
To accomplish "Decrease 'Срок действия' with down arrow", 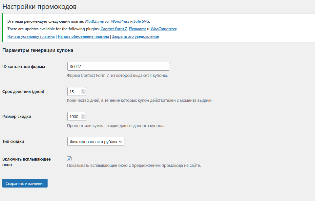I will click(x=83, y=93).
